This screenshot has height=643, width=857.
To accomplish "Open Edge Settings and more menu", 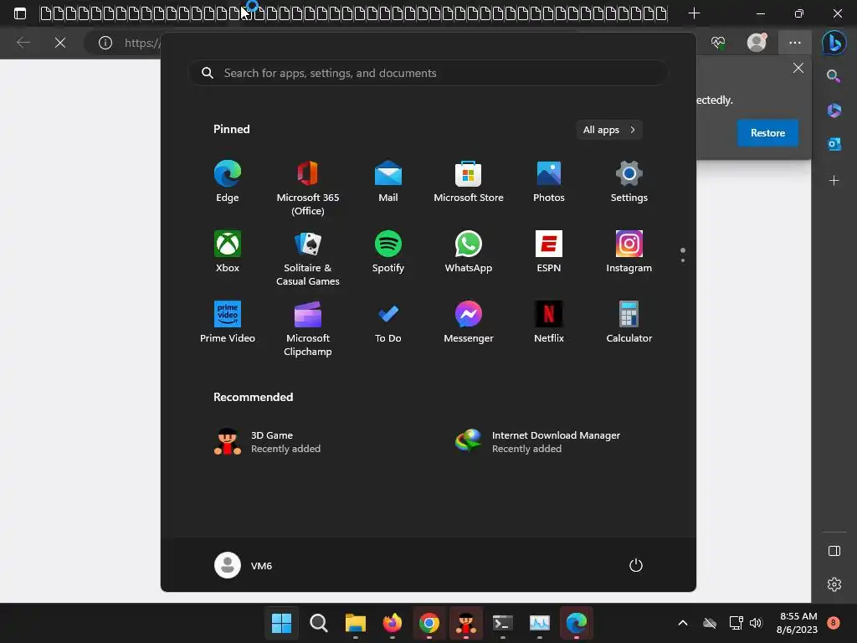I will coord(795,43).
